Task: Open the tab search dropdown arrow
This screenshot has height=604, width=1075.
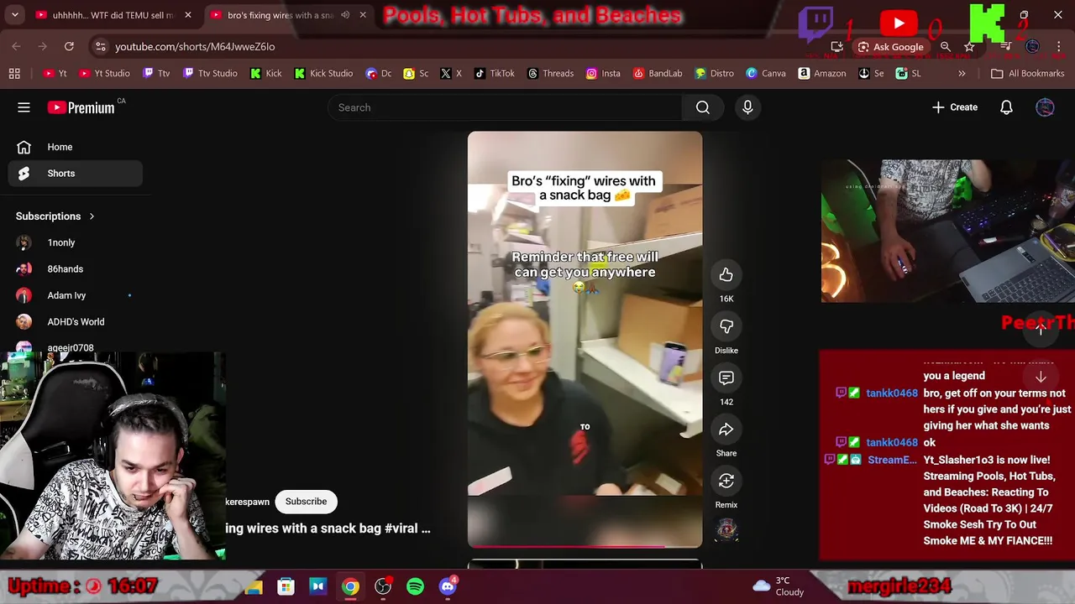Action: [x=16, y=15]
